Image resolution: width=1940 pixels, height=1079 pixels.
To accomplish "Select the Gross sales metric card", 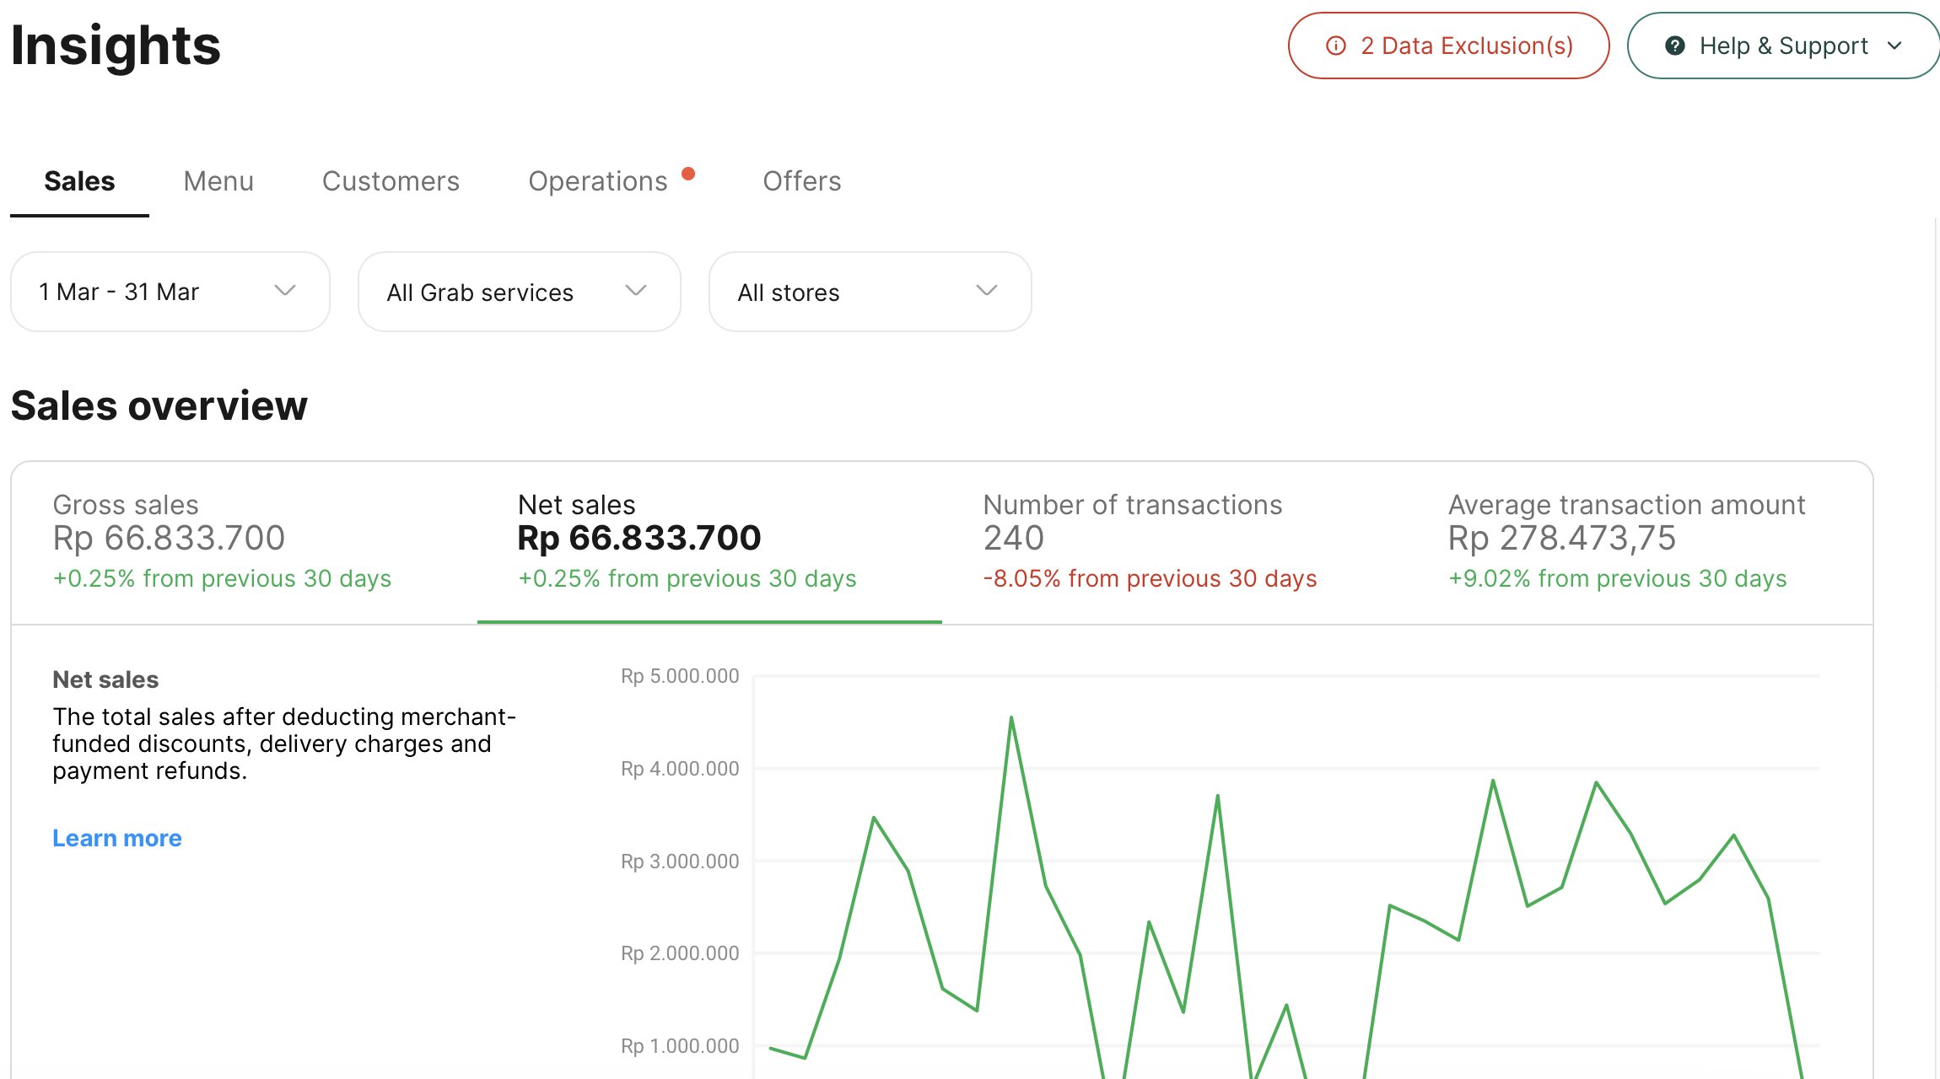I will coord(245,542).
